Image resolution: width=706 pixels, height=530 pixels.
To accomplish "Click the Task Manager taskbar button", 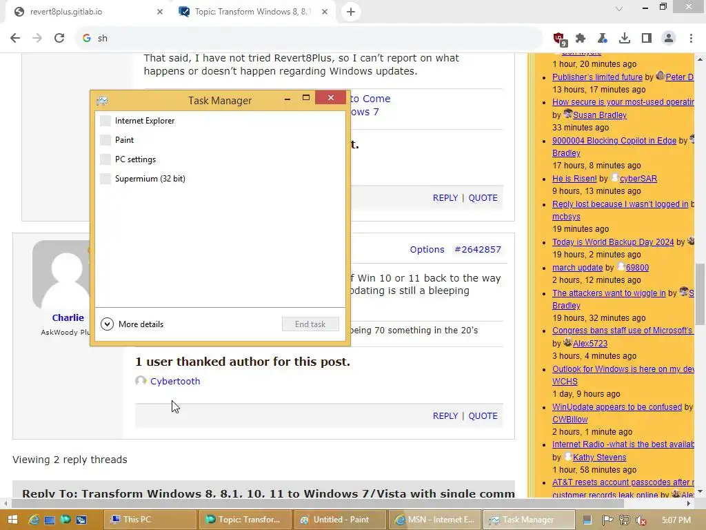I will click(x=529, y=520).
